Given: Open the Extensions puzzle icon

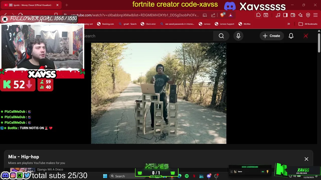Looking at the screenshot, I should point(258,15).
